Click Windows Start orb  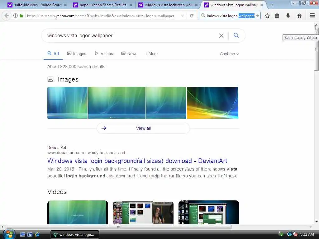pos(9,234)
